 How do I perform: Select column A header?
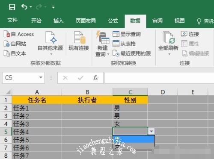[37, 92]
